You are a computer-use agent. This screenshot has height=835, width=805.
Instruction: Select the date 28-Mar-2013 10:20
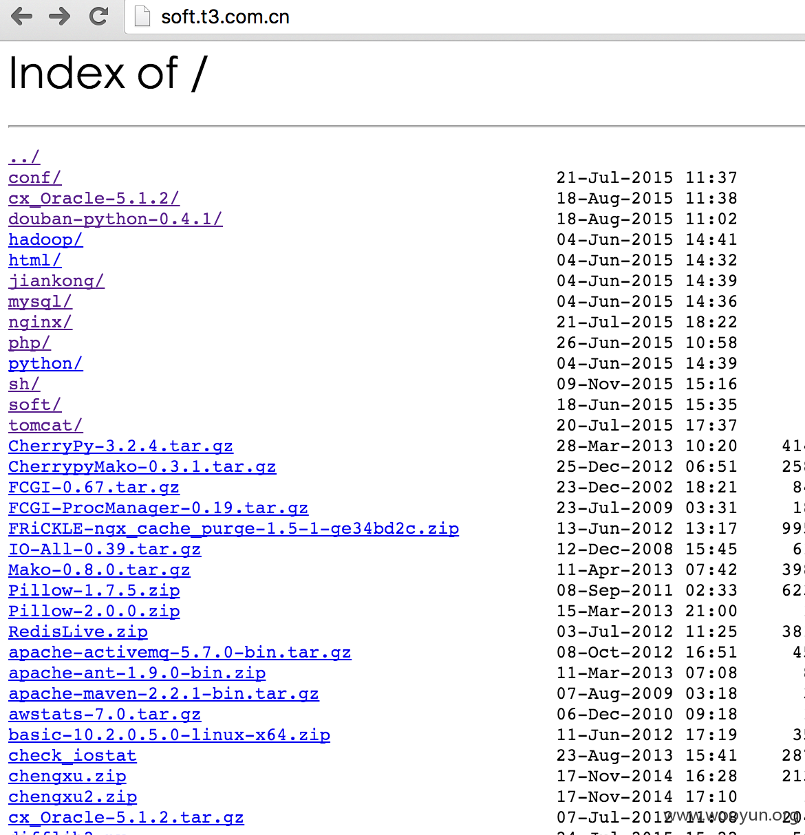coord(647,446)
